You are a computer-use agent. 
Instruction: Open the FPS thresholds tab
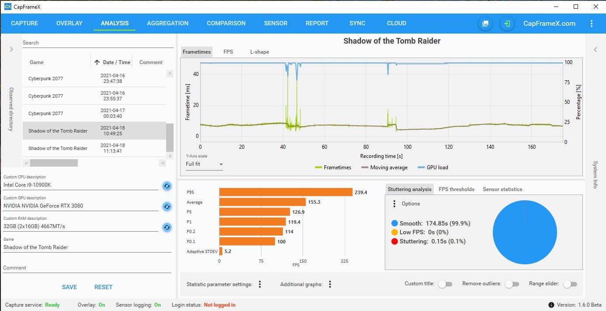pyautogui.click(x=456, y=189)
